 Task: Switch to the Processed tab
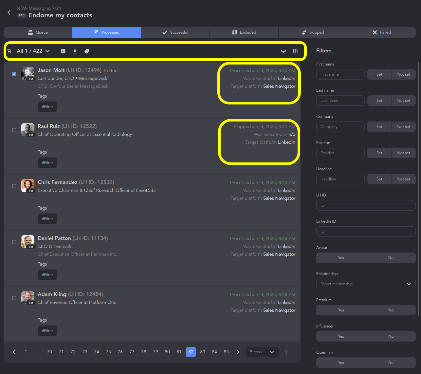coord(107,32)
